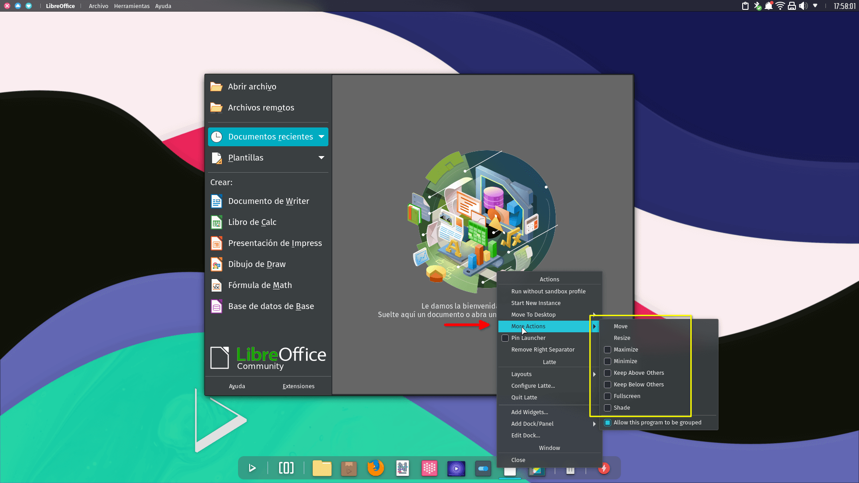Click the Presentación de Impress icon

[216, 243]
